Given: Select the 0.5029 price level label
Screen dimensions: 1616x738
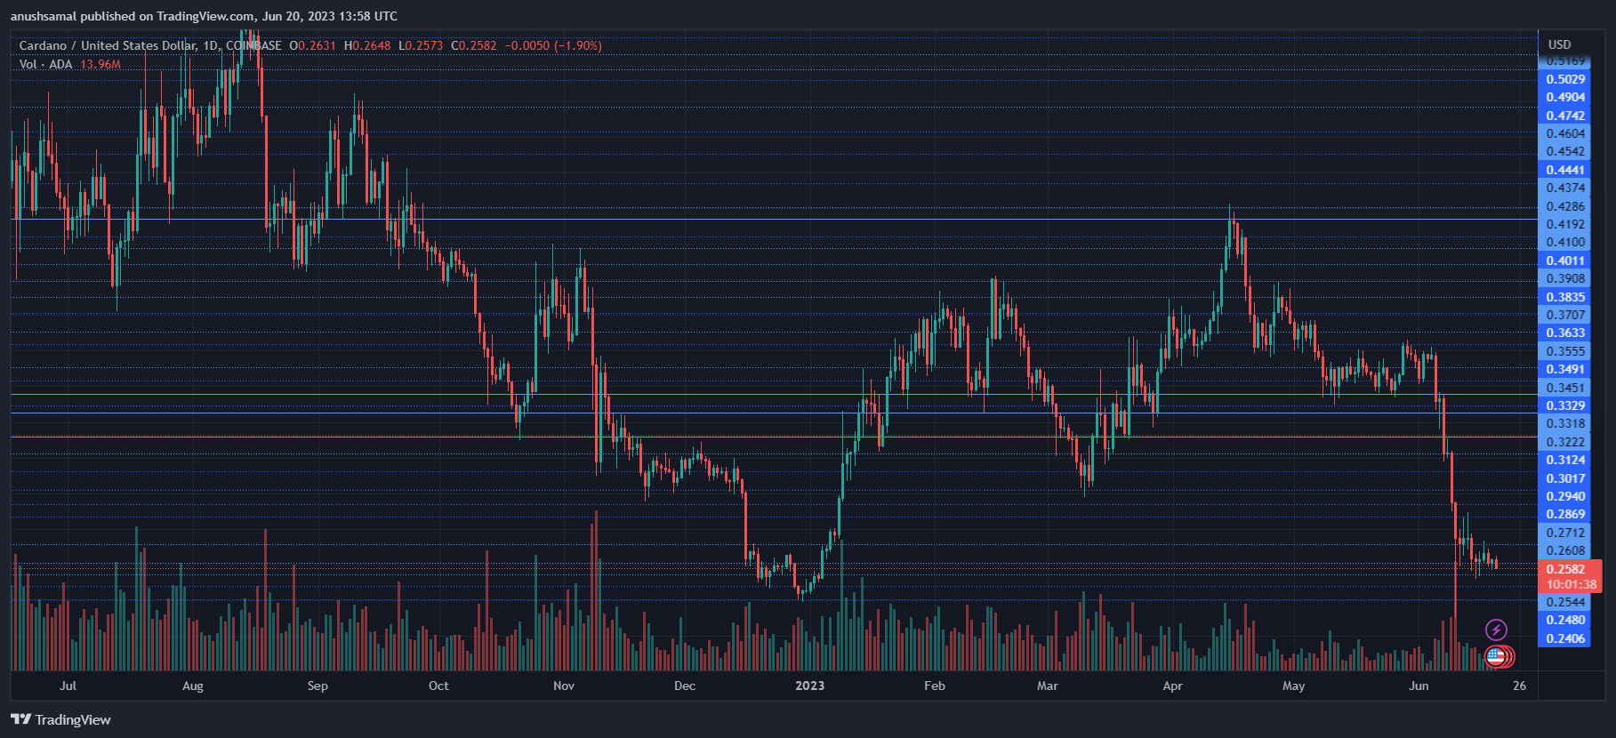Looking at the screenshot, I should click(x=1565, y=79).
